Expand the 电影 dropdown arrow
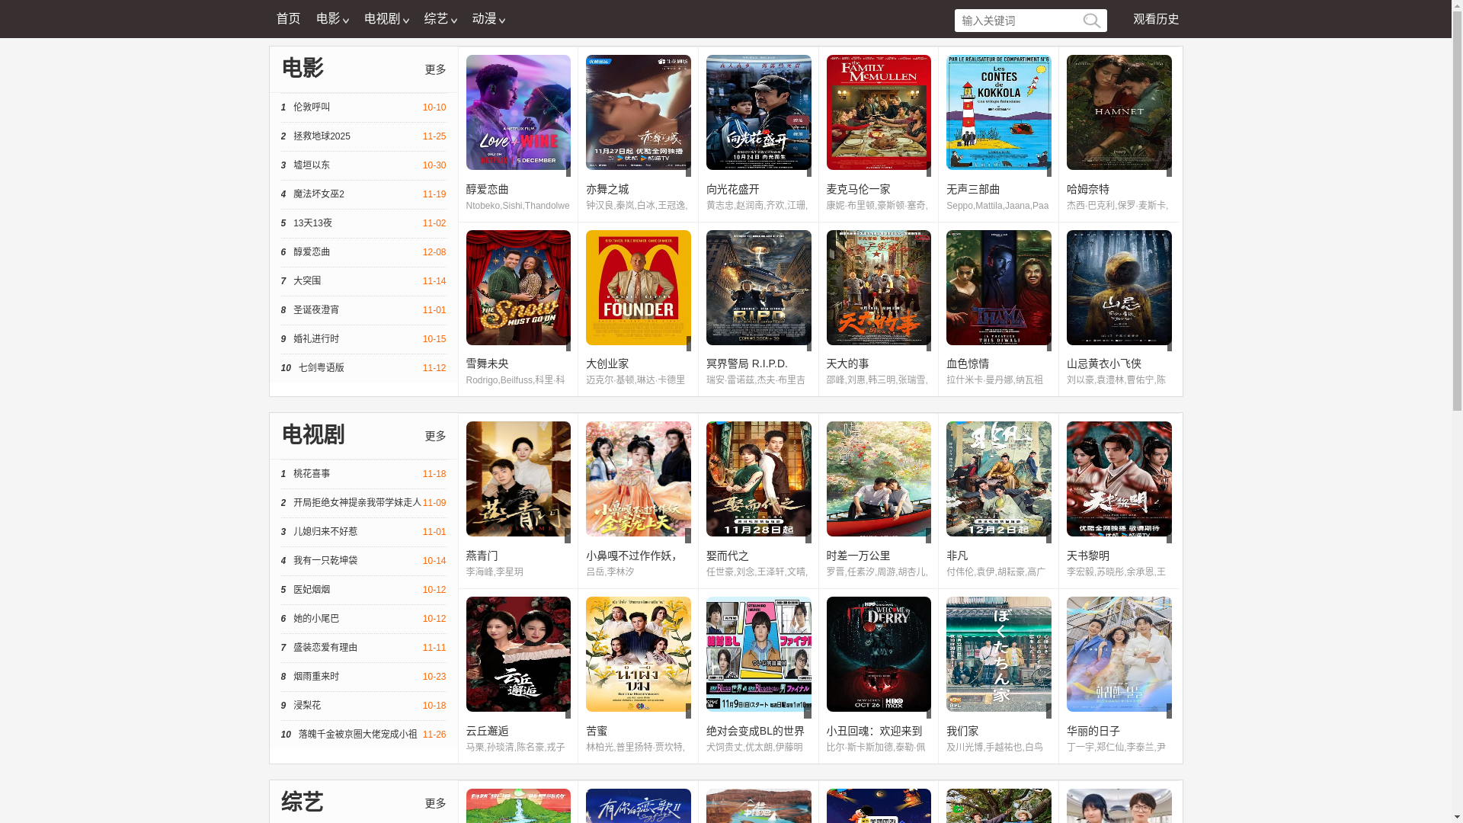1463x823 pixels. coord(345,21)
